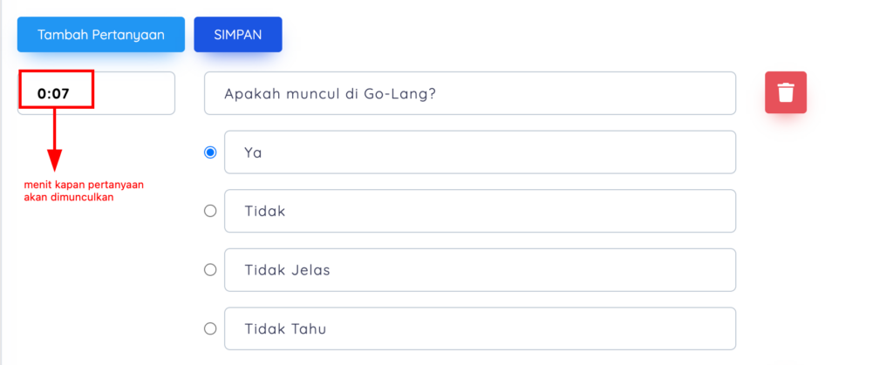Image resolution: width=893 pixels, height=365 pixels.
Task: Click the 0:07 time value
Action: [53, 94]
